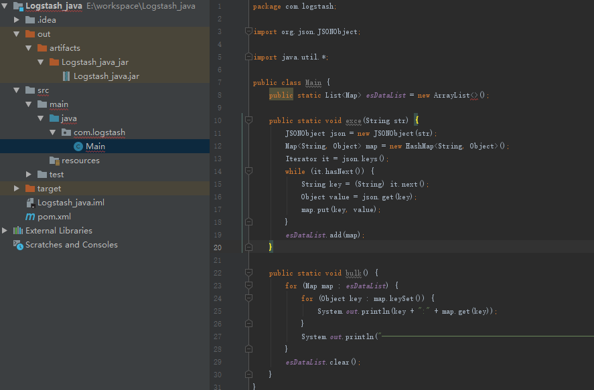Click 'map.put(key, value)' on line 17
The height and width of the screenshot is (390, 594).
coord(339,209)
